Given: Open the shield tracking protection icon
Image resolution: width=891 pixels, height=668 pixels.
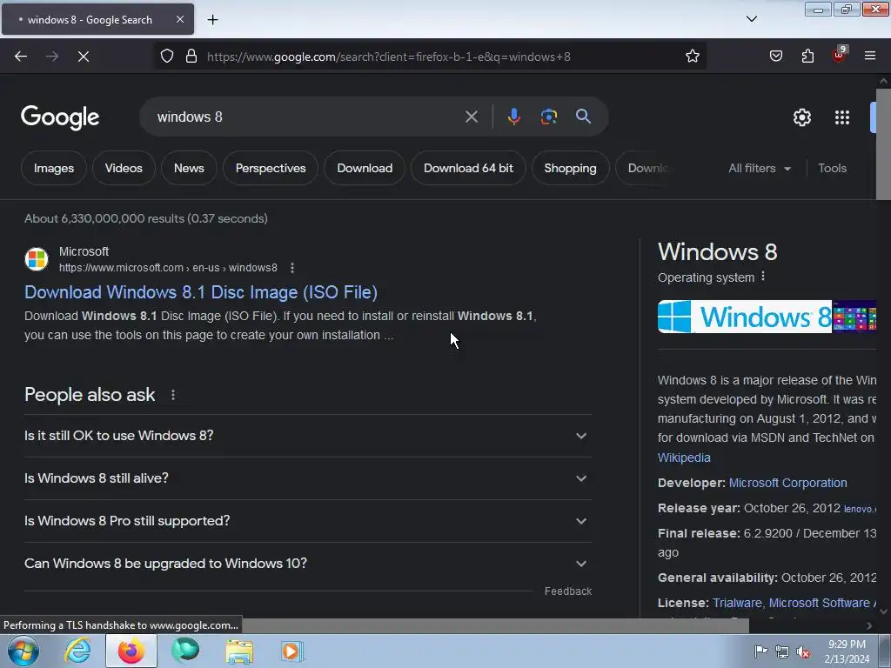Looking at the screenshot, I should [x=166, y=57].
